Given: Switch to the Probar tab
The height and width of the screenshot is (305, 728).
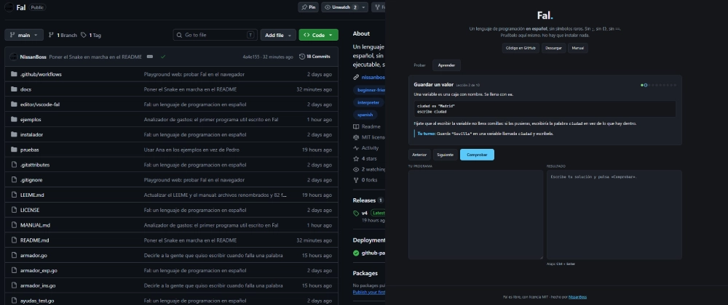Looking at the screenshot, I should (x=419, y=65).
